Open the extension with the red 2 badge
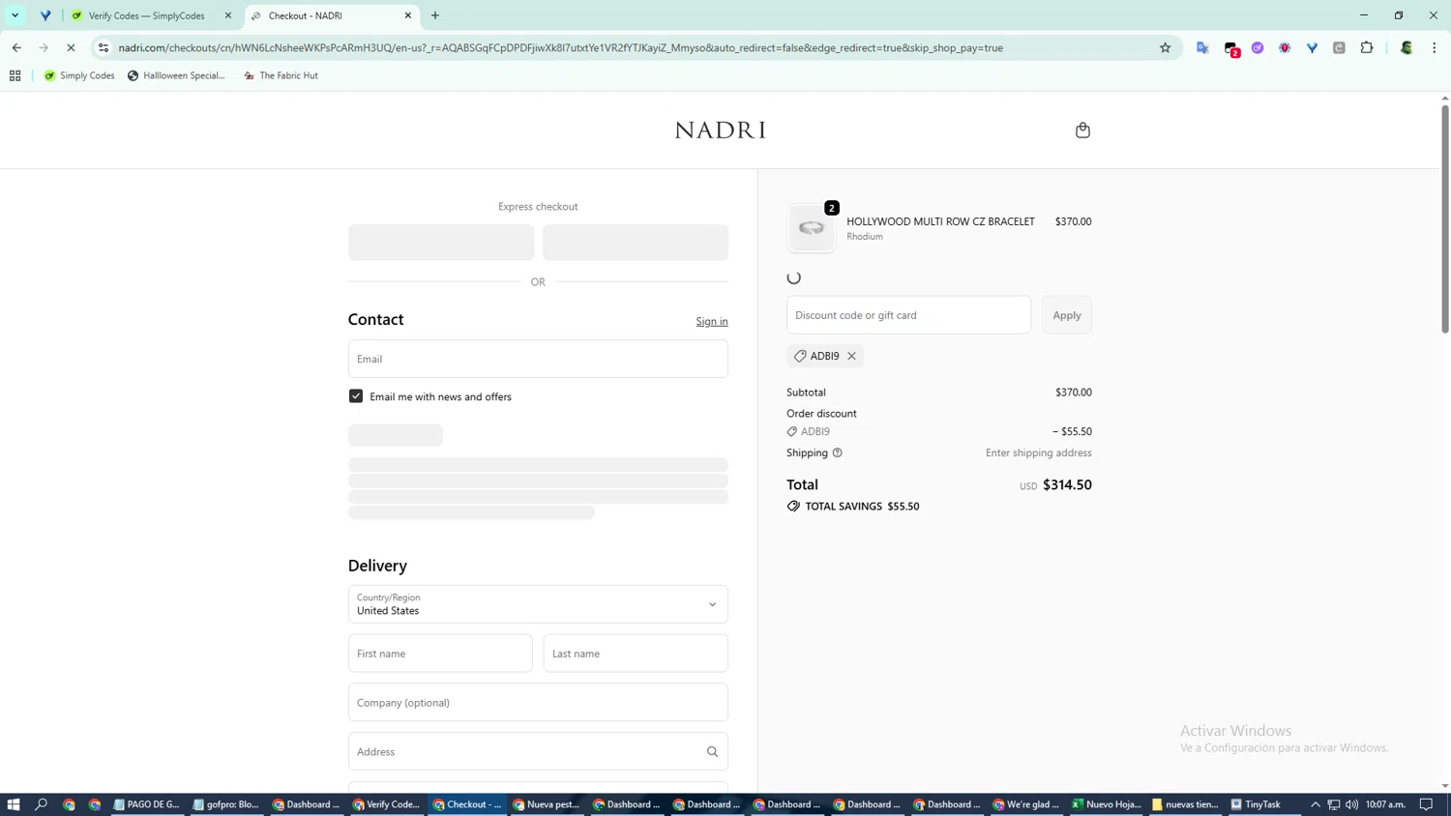The width and height of the screenshot is (1451, 816). 1230,48
